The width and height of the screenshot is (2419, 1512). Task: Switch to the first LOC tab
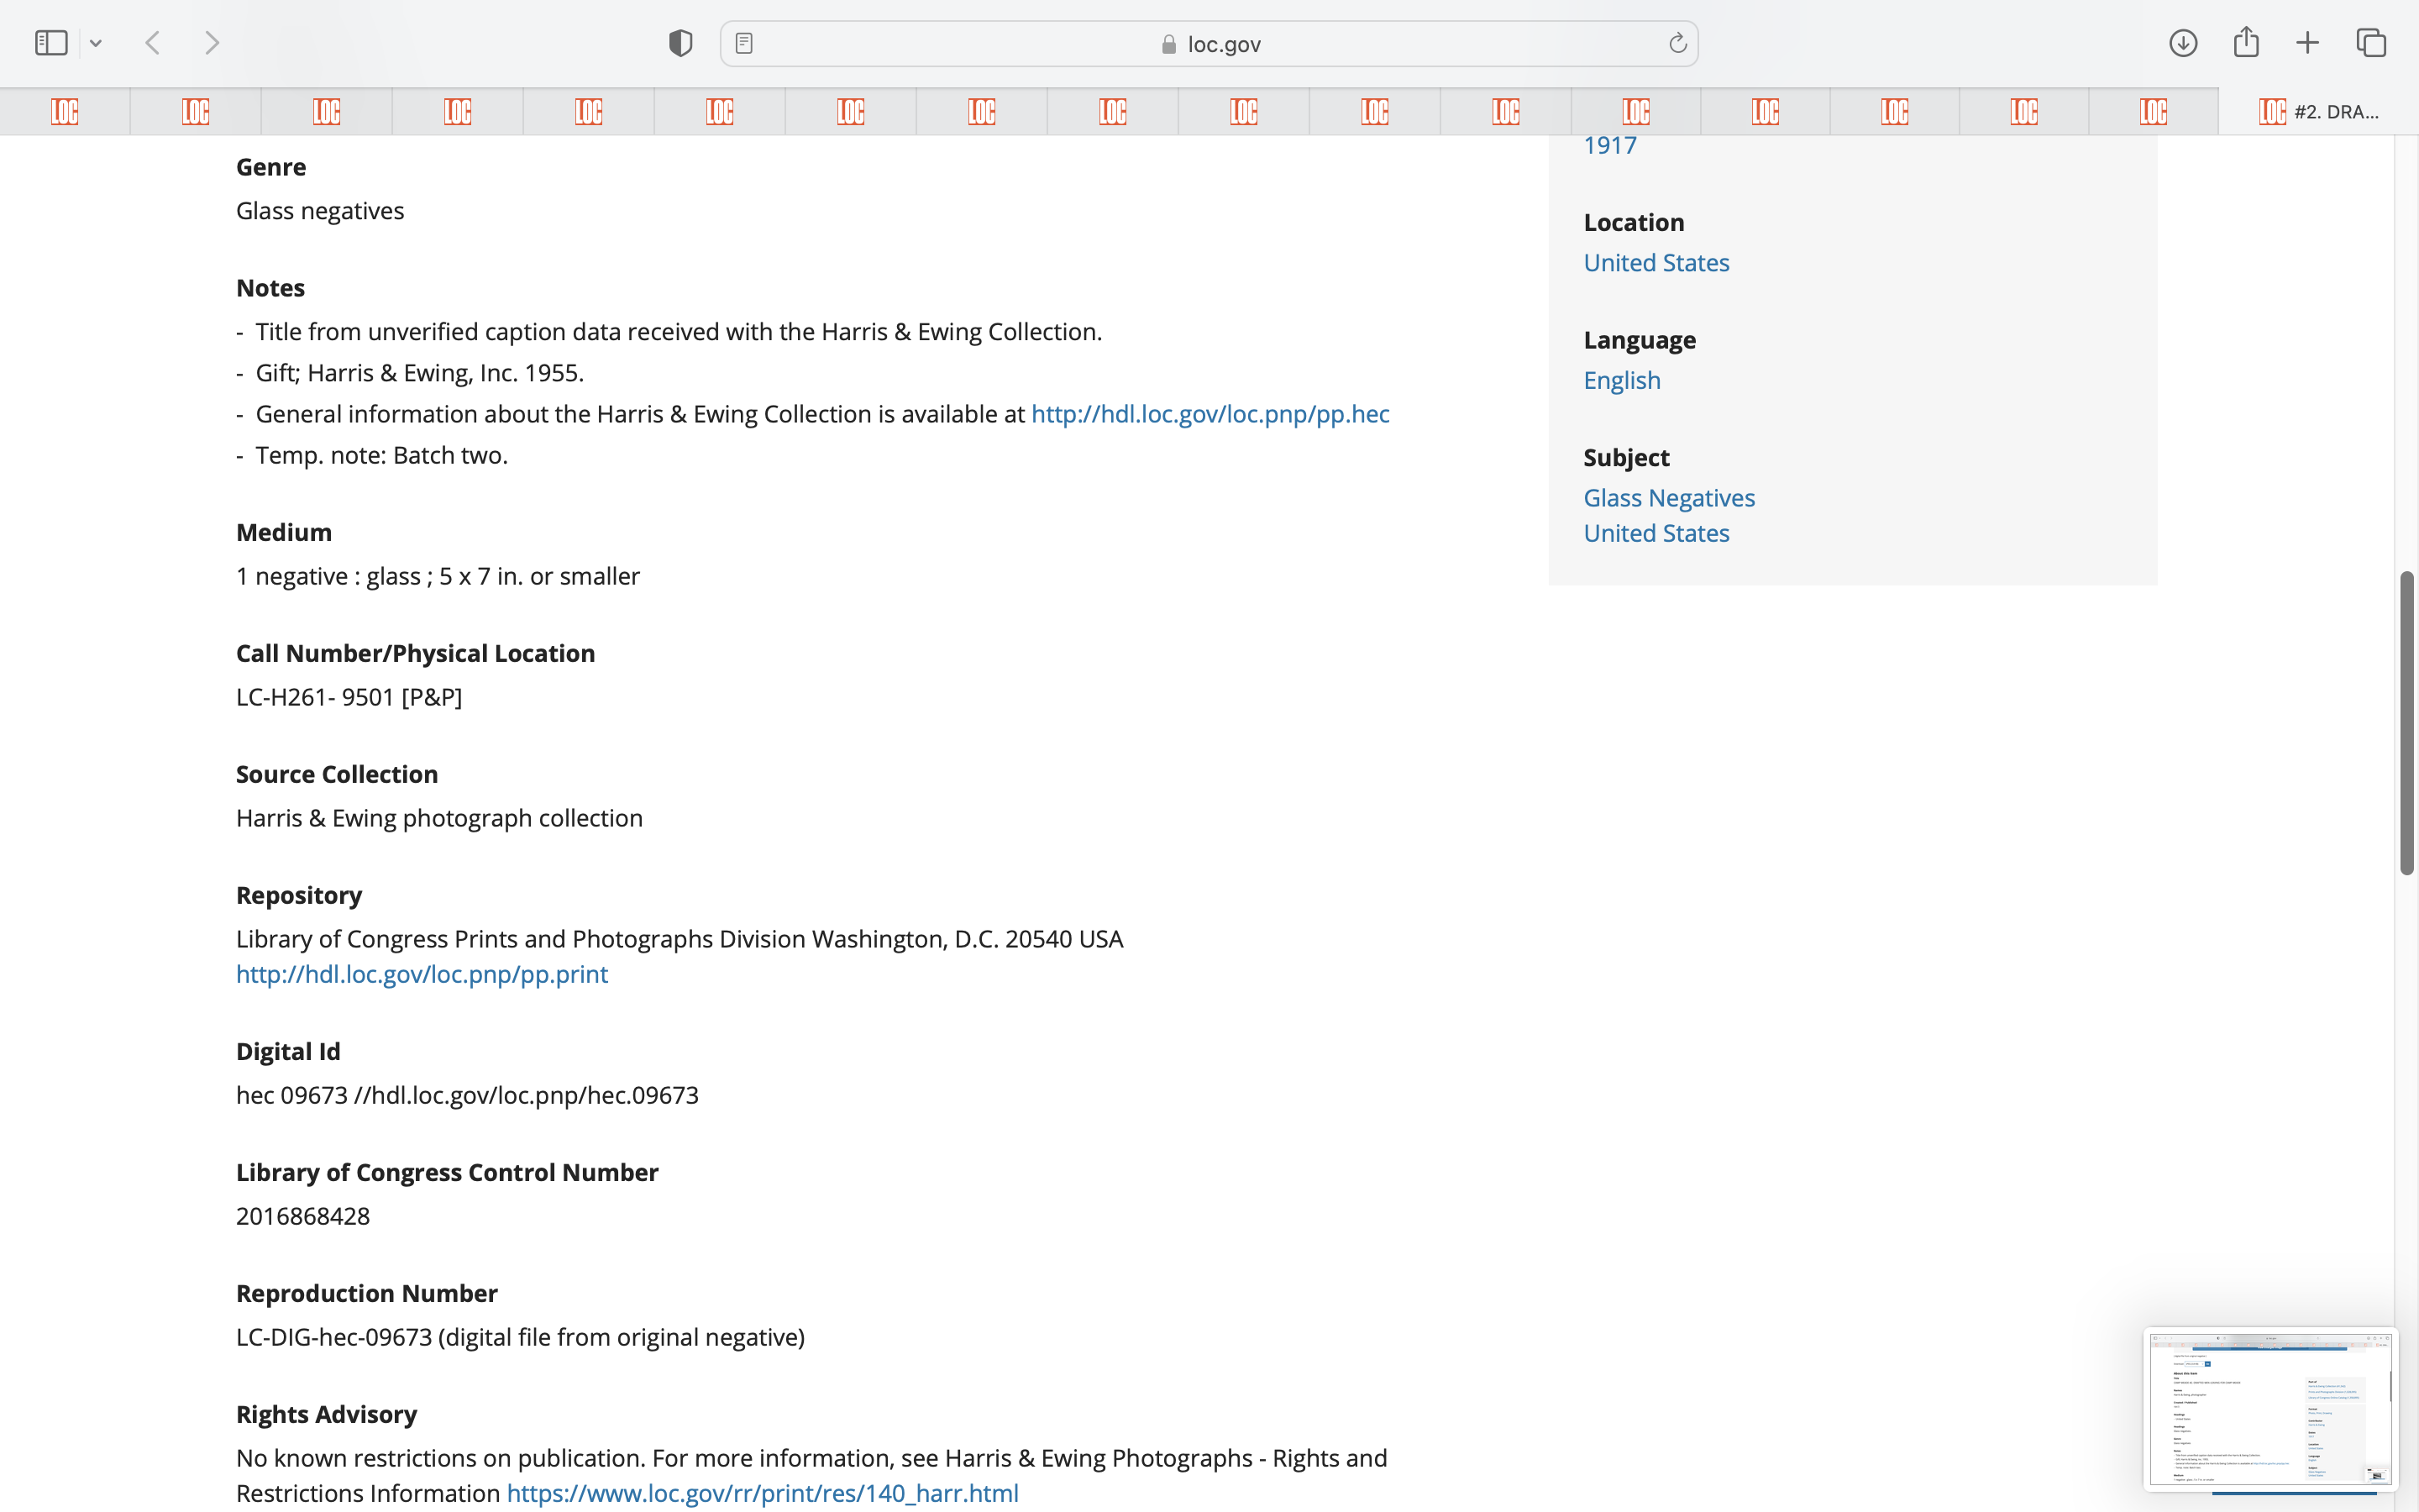[65, 111]
